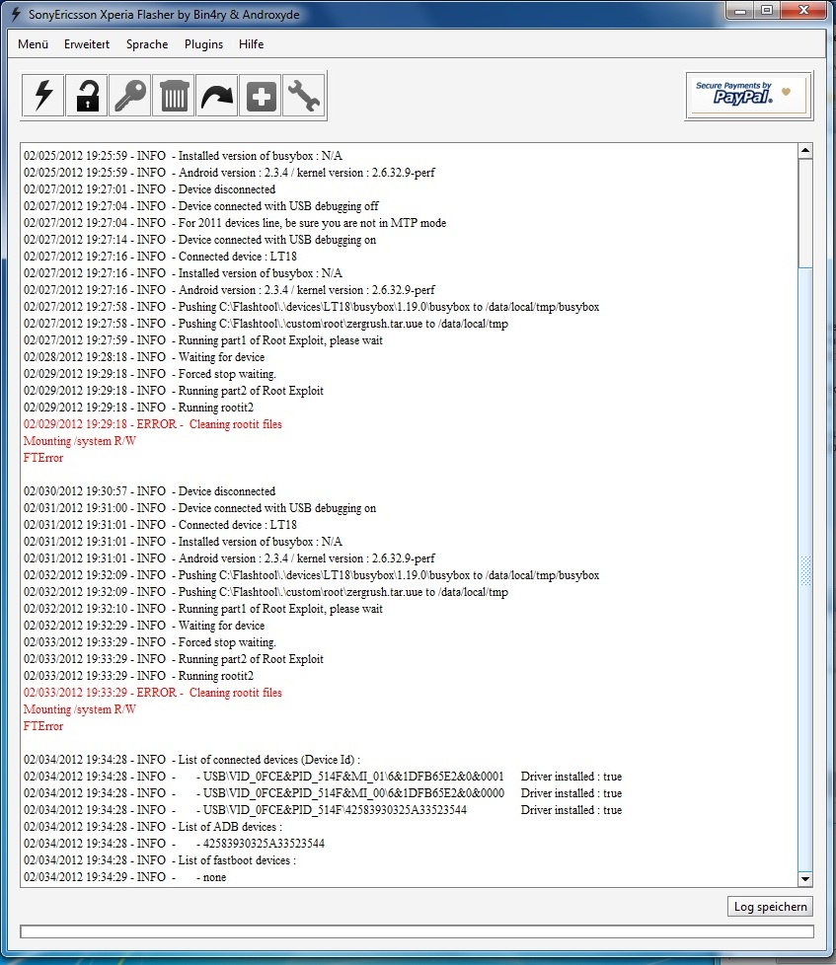Click the log scrollbar up arrow
The width and height of the screenshot is (836, 965).
pos(805,151)
